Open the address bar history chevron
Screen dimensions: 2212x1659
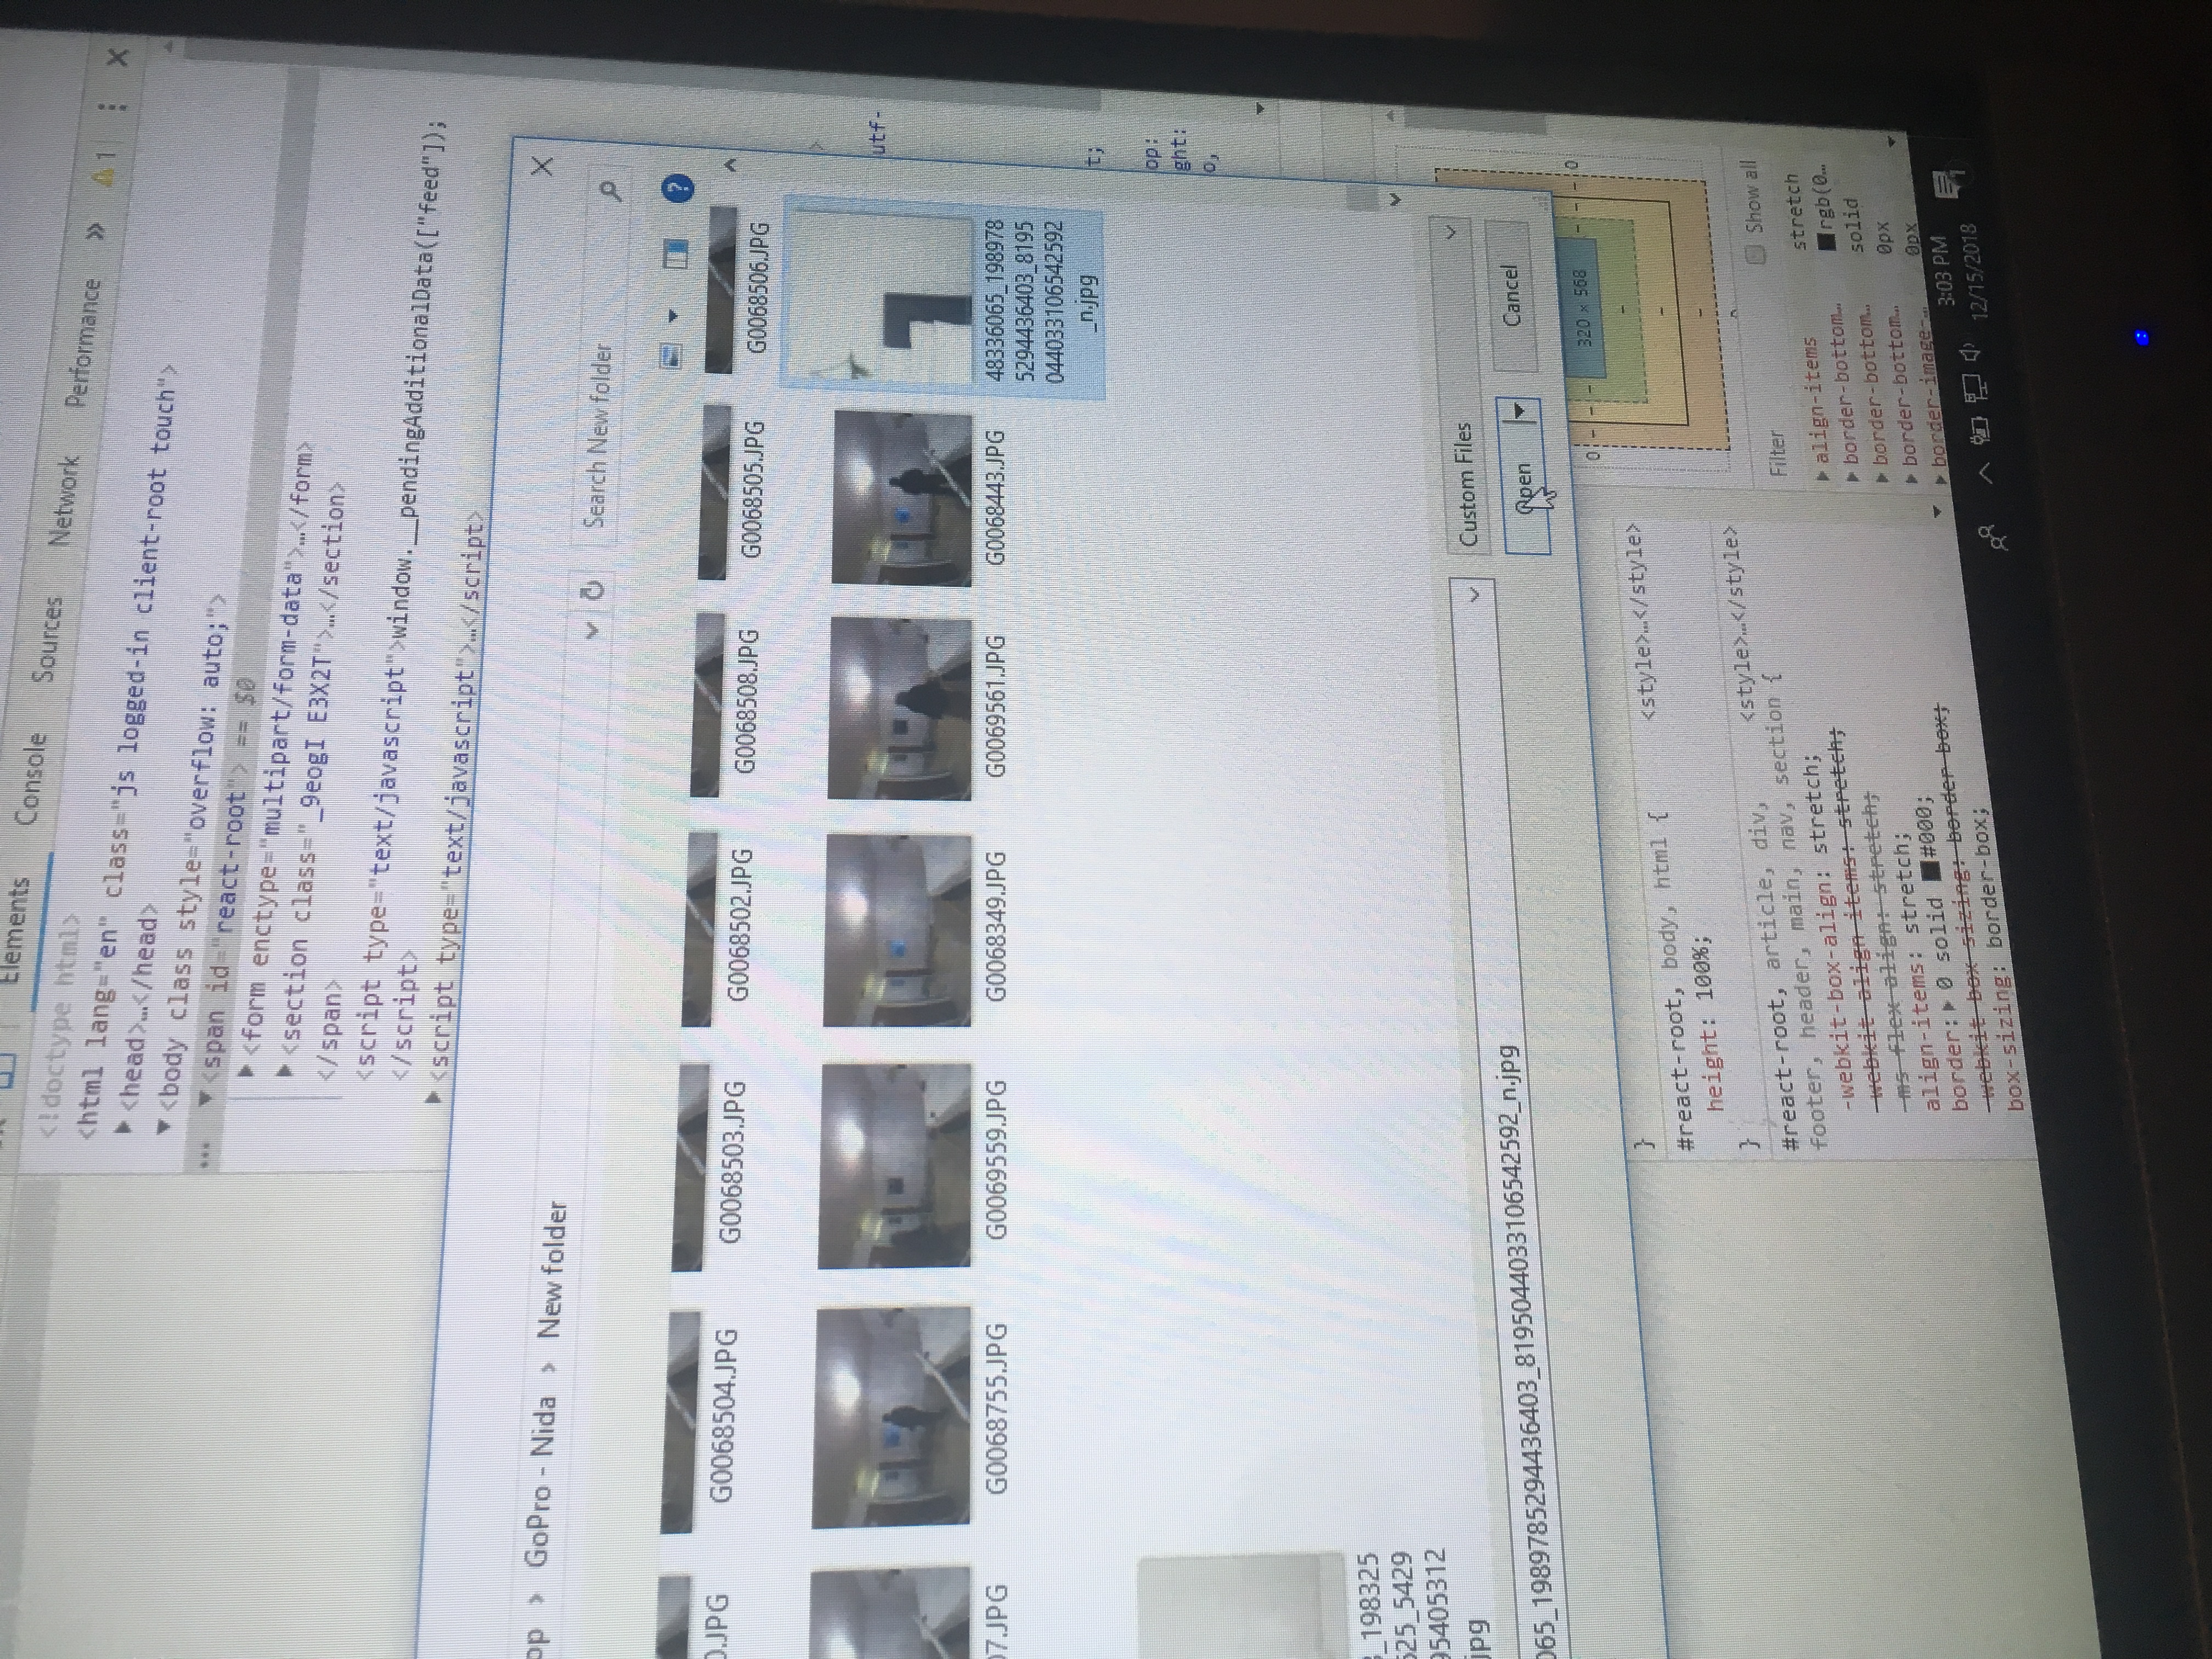pyautogui.click(x=592, y=631)
